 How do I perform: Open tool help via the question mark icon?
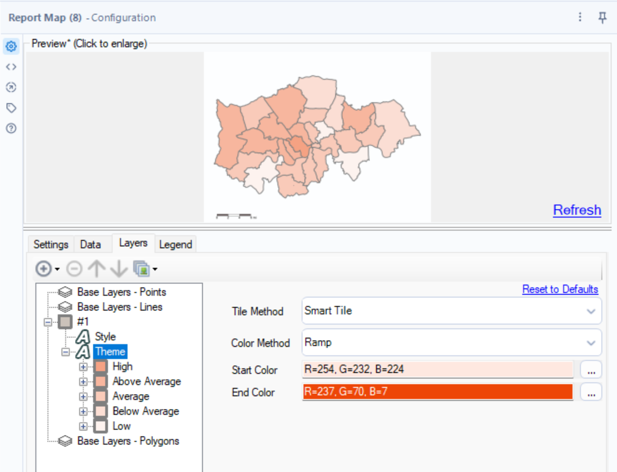tap(11, 128)
